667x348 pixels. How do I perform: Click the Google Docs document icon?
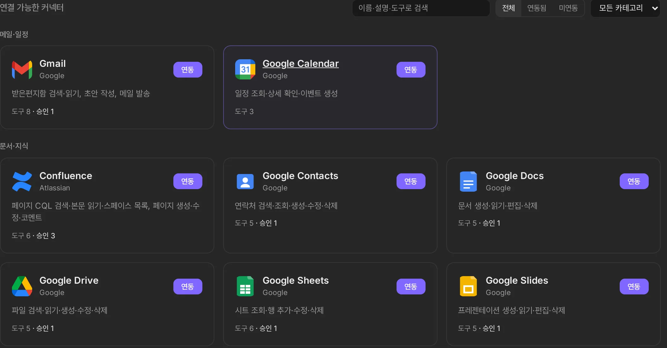coord(468,182)
